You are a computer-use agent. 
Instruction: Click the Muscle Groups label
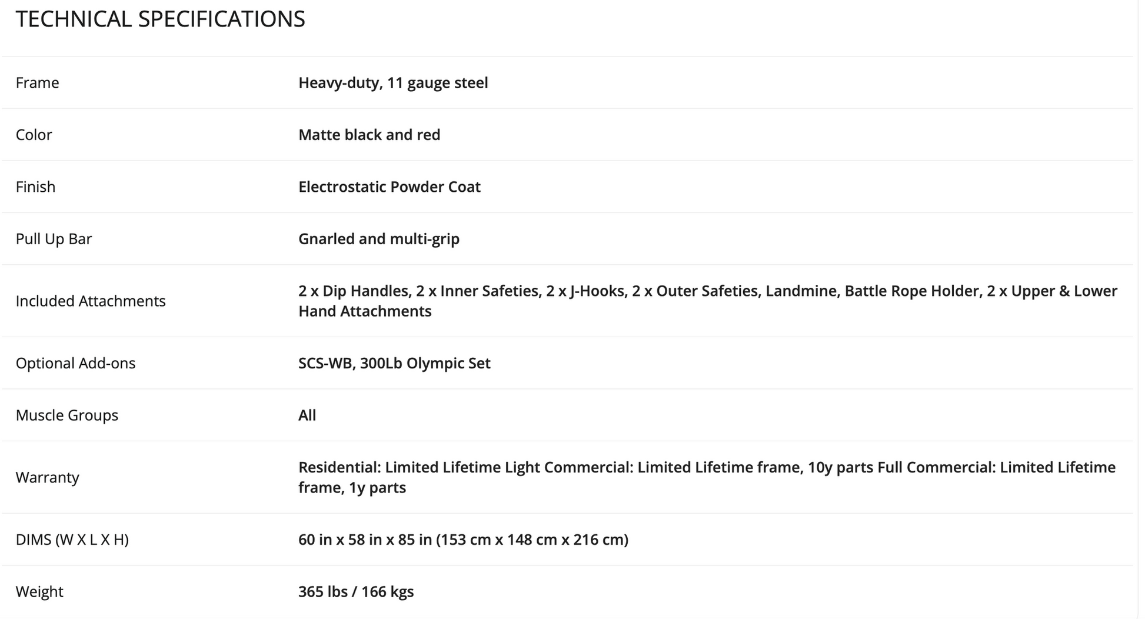[66, 415]
